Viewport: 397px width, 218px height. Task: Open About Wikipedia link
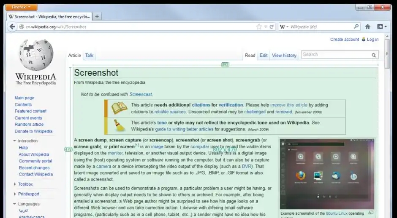pyautogui.click(x=34, y=154)
